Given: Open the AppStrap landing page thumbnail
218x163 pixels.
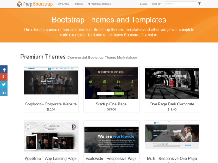Looking at the screenshot, I should [x=51, y=136].
